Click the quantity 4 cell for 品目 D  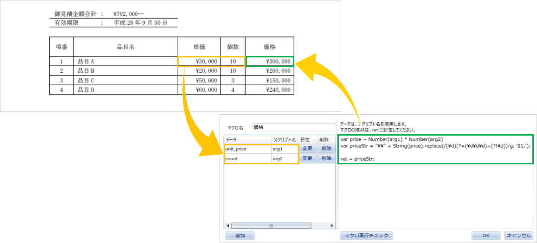pyautogui.click(x=233, y=90)
